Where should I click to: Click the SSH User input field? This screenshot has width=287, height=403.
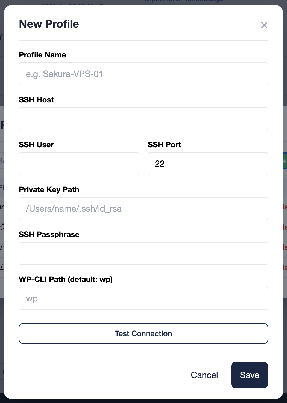click(79, 163)
